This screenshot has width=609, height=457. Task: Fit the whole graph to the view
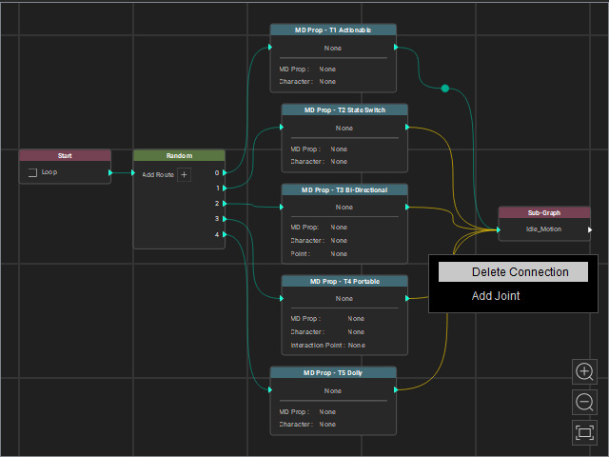(x=584, y=432)
